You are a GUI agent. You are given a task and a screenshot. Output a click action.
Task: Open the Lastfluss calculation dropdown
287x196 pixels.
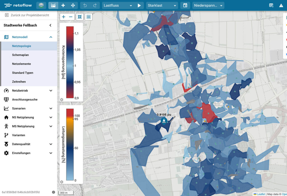[x=117, y=6]
